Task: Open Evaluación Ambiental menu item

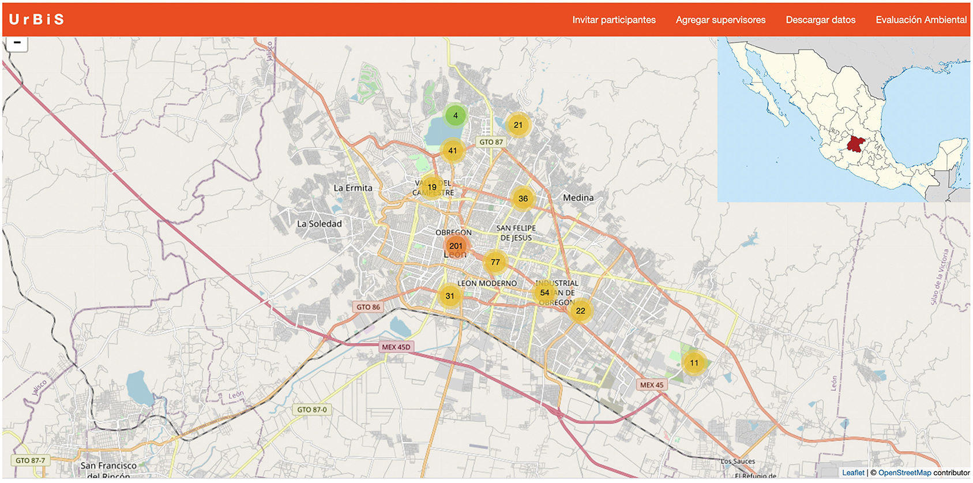Action: (x=921, y=20)
